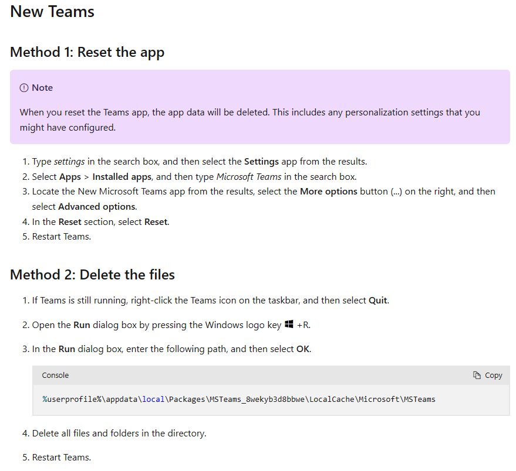Click the Note label in purple box
Viewport: 516px width, 471px height.
point(42,88)
